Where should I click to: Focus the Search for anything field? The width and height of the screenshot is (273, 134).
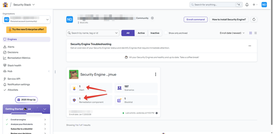(216, 5)
